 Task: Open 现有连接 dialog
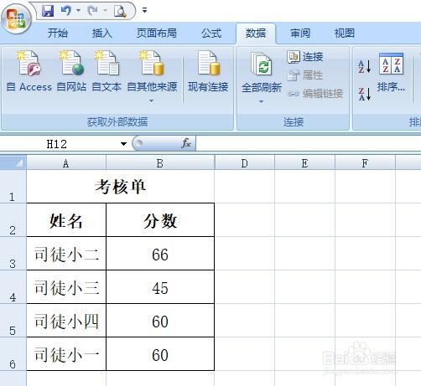[208, 71]
